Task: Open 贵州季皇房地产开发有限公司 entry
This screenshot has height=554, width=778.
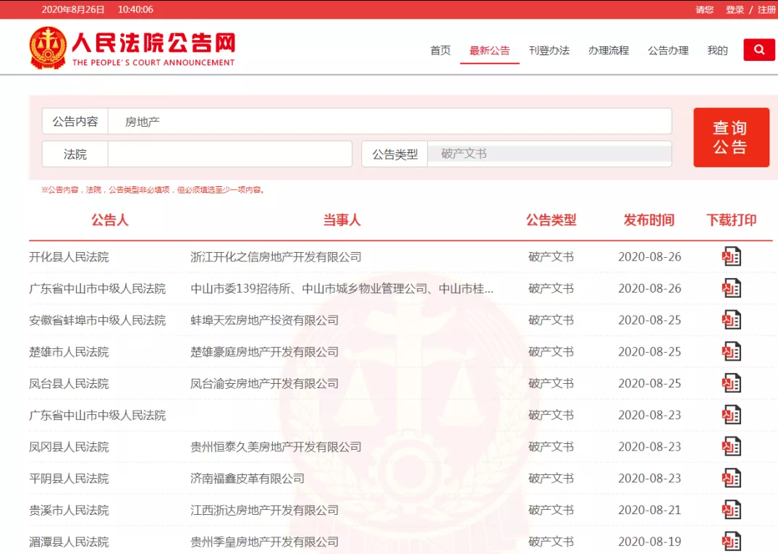Action: pyautogui.click(x=264, y=542)
